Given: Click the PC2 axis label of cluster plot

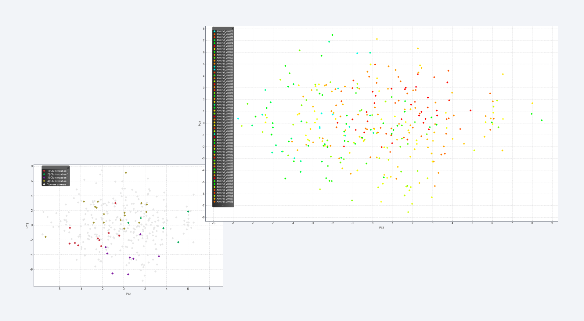Looking at the screenshot, I should (x=27, y=225).
